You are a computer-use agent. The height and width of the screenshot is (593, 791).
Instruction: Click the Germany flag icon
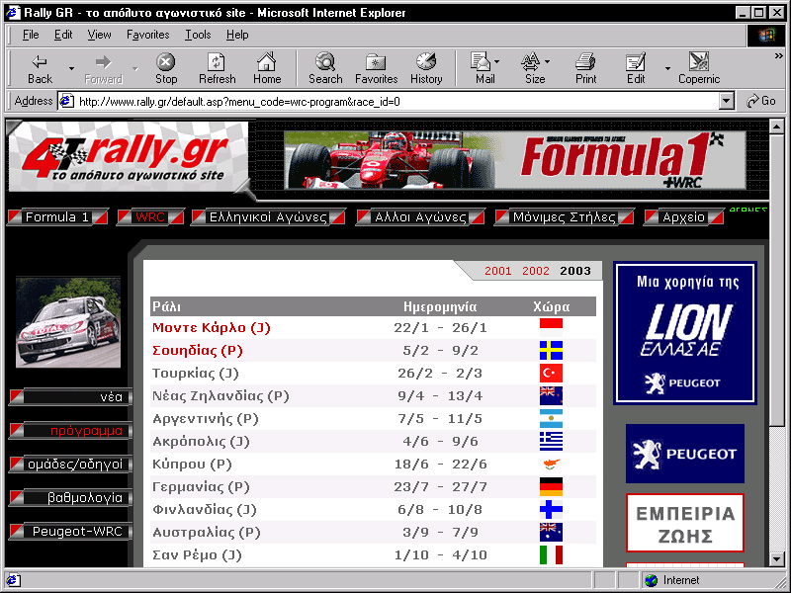click(551, 486)
